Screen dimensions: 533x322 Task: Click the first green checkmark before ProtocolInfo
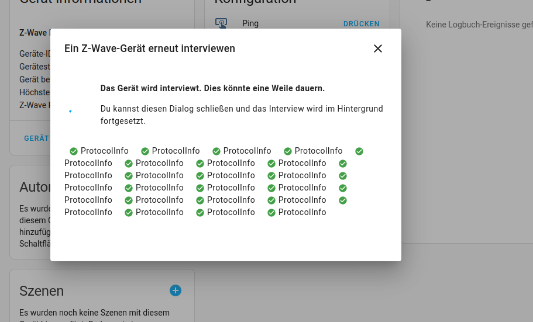74,151
